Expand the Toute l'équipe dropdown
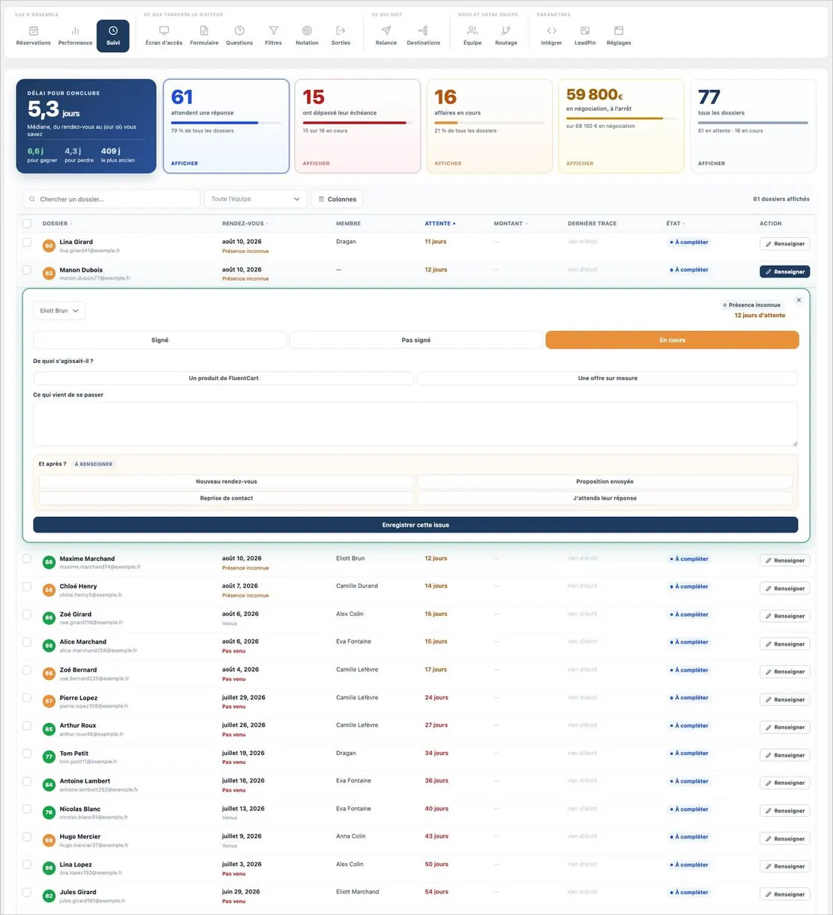This screenshot has height=915, width=833. [x=255, y=199]
